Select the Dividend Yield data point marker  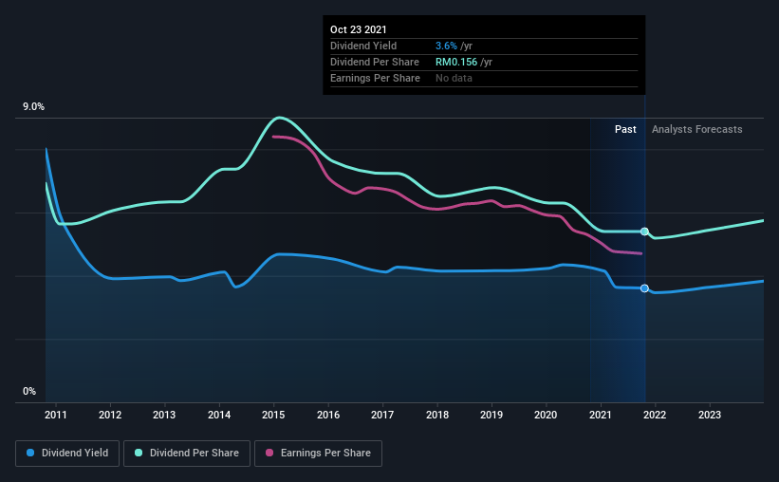[644, 288]
